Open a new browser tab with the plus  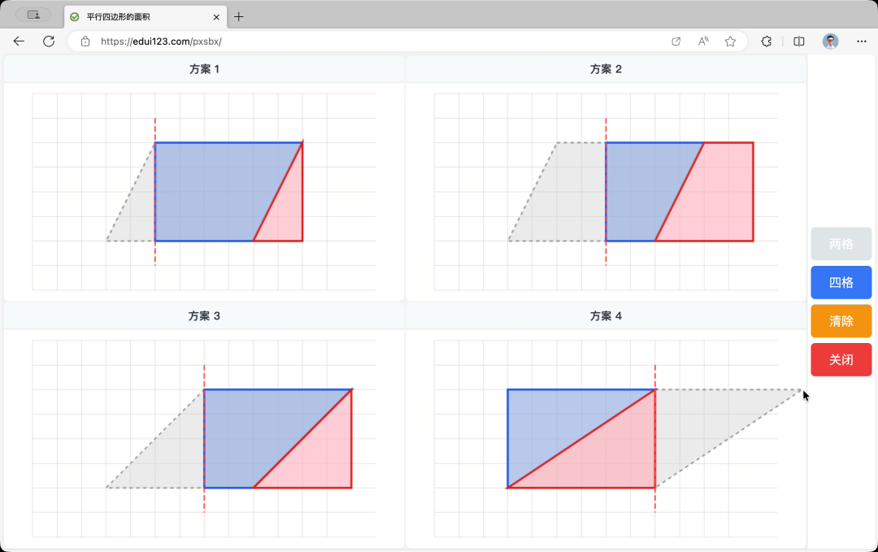click(x=238, y=16)
